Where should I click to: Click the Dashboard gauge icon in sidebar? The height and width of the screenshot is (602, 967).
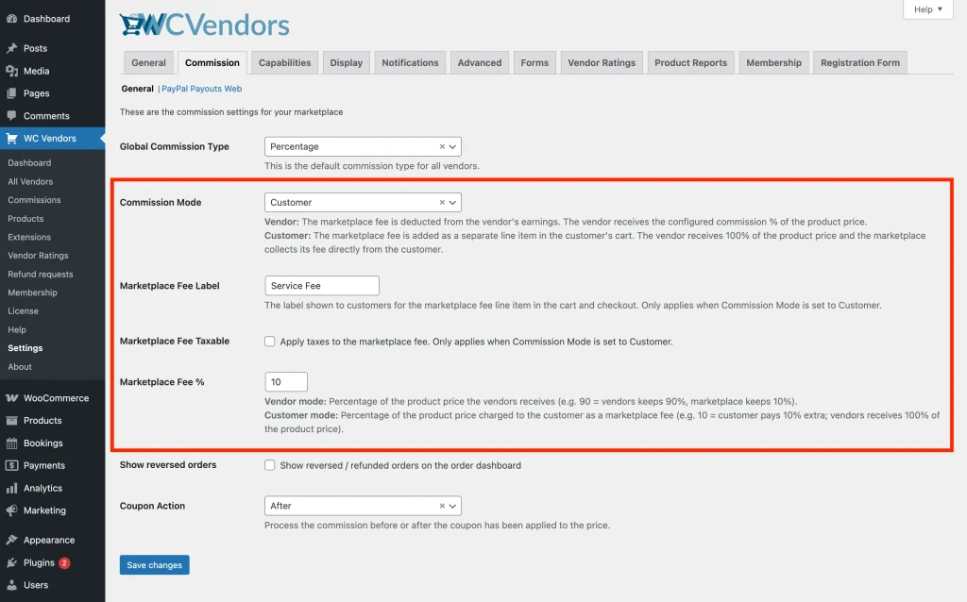coord(11,19)
